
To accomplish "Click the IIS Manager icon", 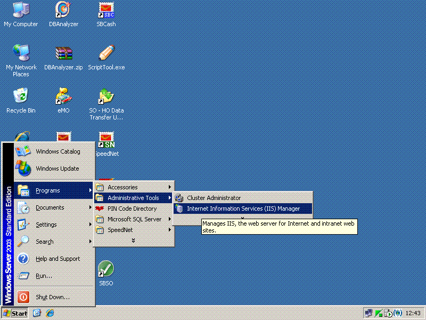I will [x=179, y=209].
